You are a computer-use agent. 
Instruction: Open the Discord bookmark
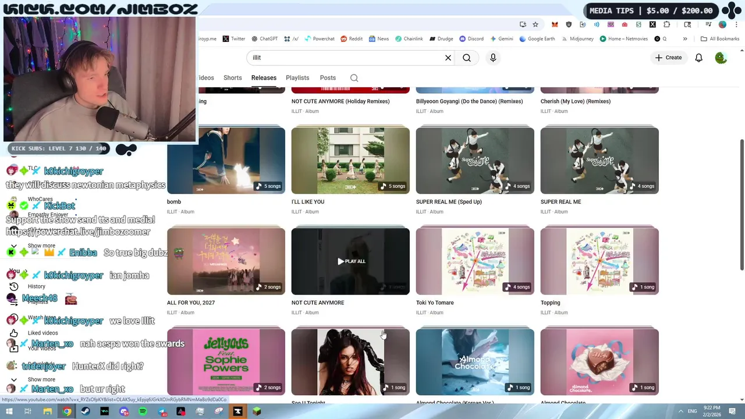tap(471, 39)
